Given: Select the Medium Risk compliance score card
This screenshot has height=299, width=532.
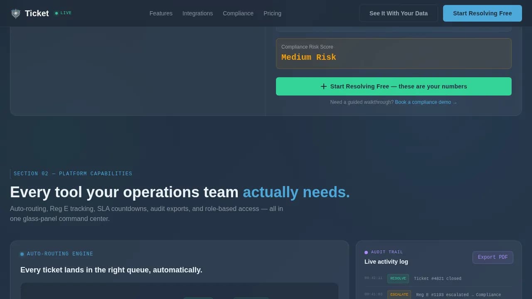Looking at the screenshot, I should (x=394, y=54).
